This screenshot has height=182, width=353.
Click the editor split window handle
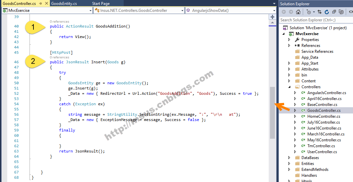coord(272,17)
